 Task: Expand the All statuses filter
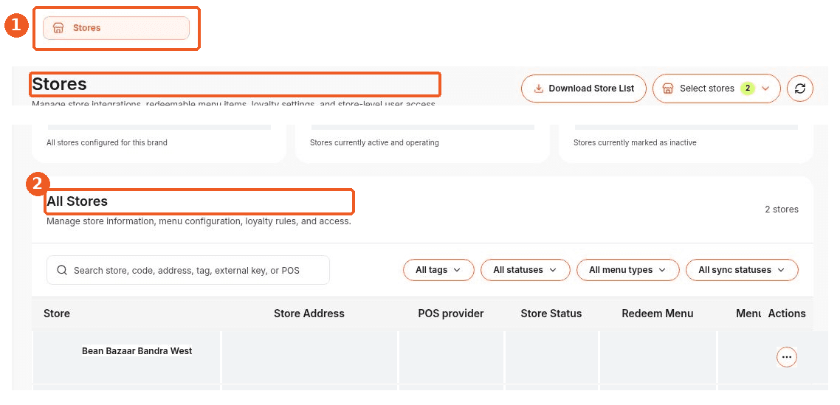tap(525, 270)
